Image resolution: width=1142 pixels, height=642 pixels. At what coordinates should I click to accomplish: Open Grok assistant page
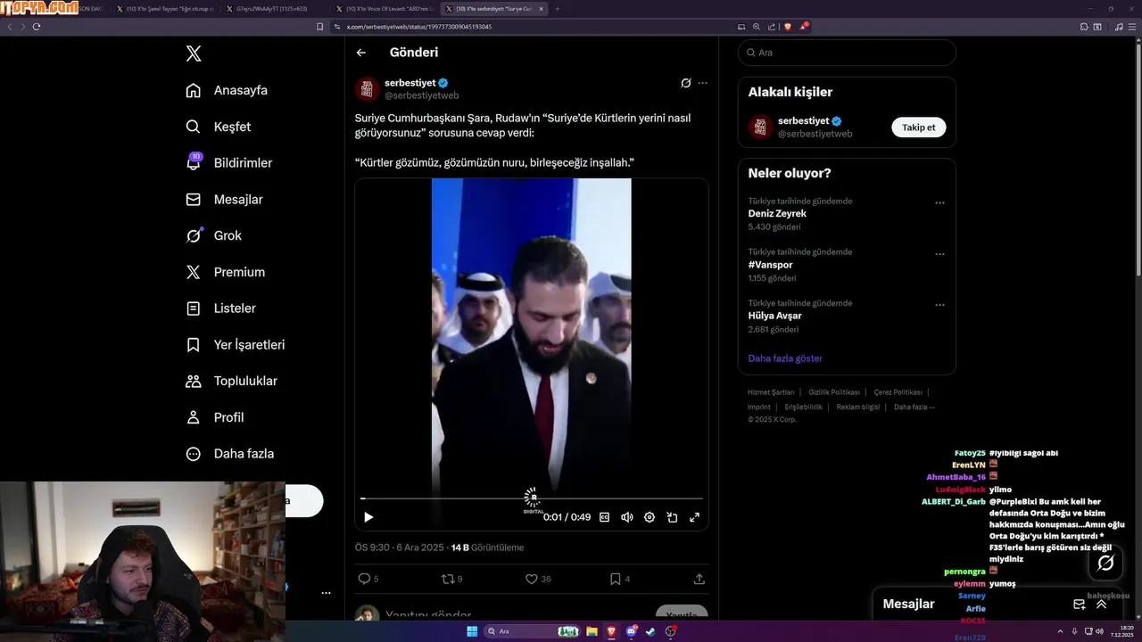click(x=213, y=235)
